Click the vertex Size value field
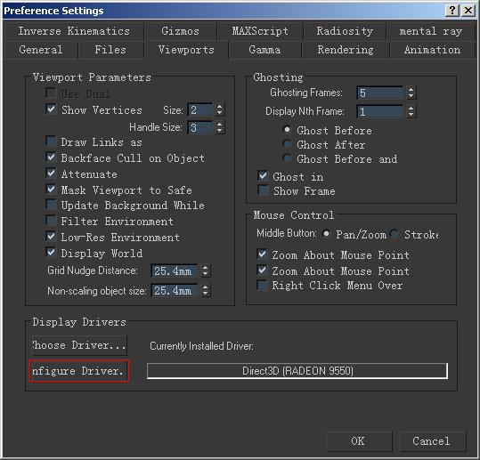The height and width of the screenshot is (460, 480). [200, 109]
